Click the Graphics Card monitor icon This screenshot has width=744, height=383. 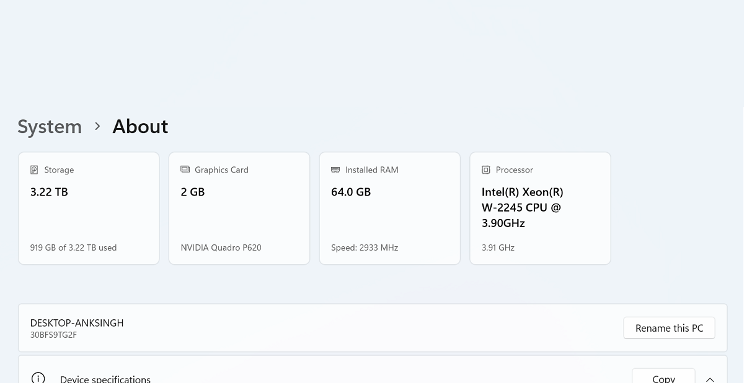185,170
